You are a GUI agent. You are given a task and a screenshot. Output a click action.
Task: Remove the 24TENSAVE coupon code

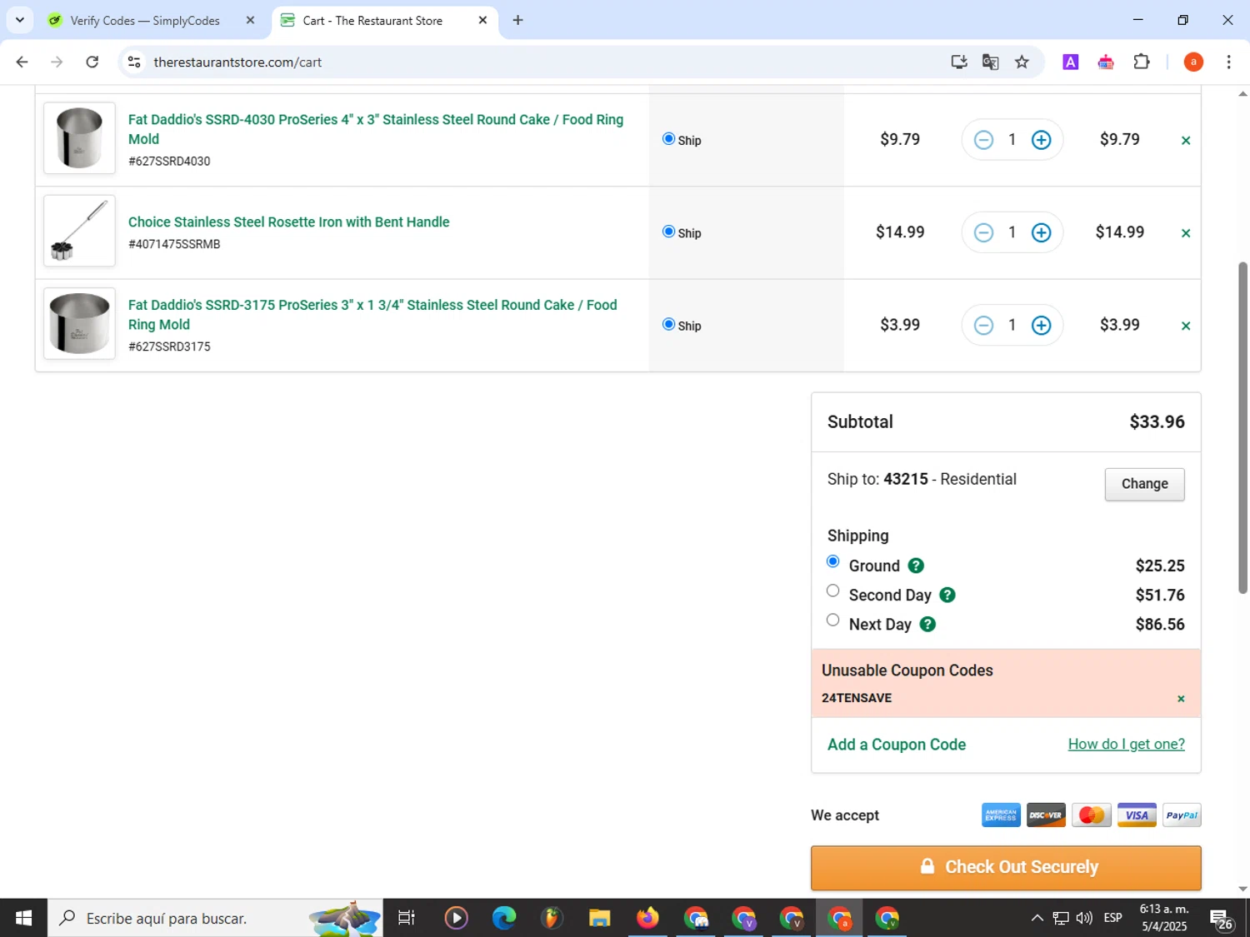tap(1181, 699)
